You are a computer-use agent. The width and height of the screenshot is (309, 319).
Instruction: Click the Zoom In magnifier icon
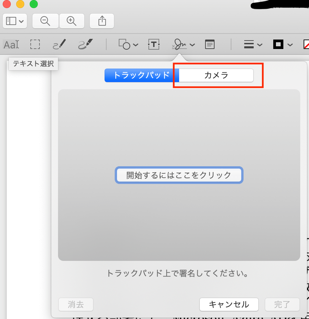tap(72, 21)
